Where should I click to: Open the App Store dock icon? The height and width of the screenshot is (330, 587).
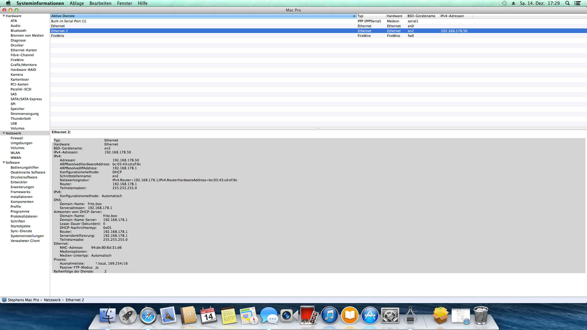pos(370,316)
